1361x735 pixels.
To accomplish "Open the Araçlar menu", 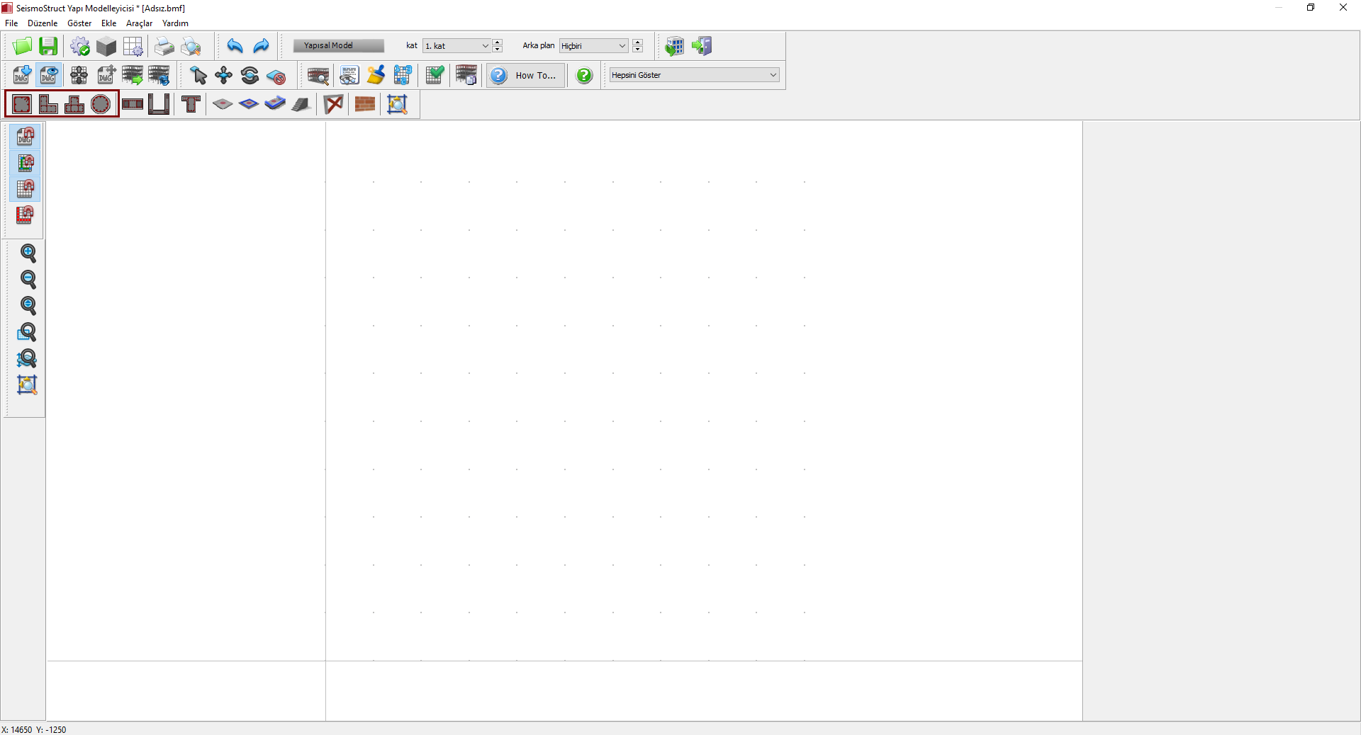I will [139, 23].
